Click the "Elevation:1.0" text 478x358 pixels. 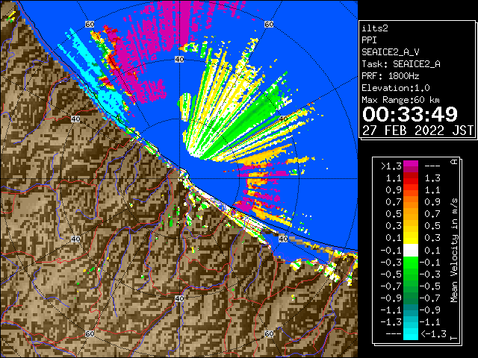[396, 88]
